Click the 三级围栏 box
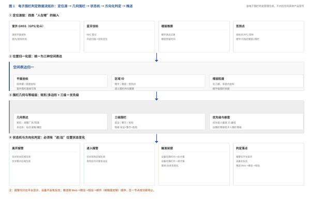 click(x=158, y=121)
